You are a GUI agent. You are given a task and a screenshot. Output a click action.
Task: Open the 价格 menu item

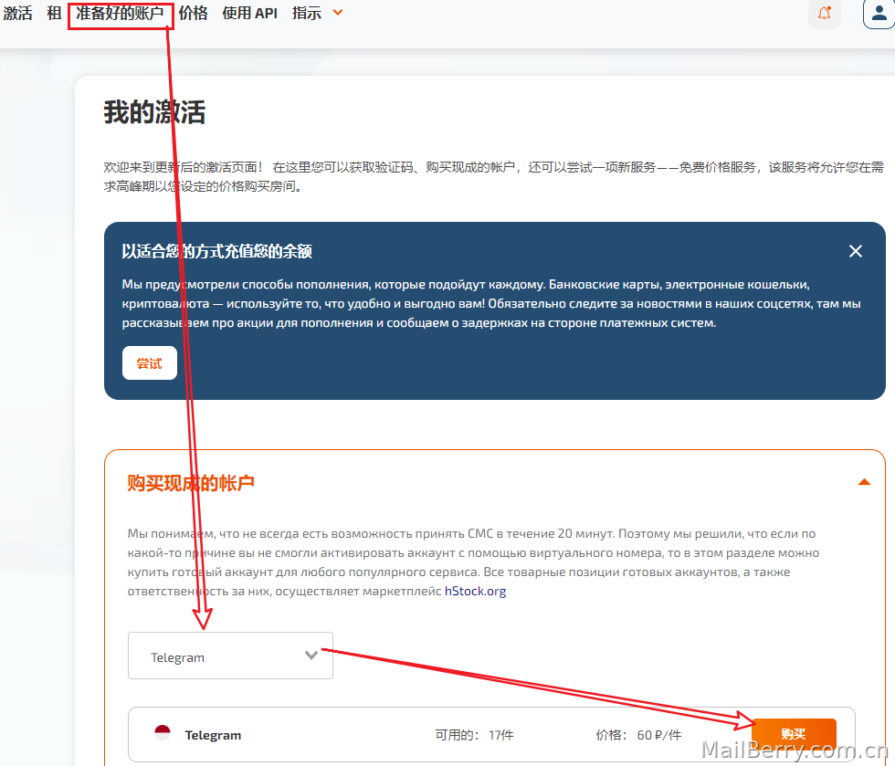tap(193, 13)
